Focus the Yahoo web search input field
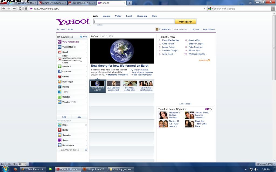Screen dimensions: 276x172 (x=134, y=21)
